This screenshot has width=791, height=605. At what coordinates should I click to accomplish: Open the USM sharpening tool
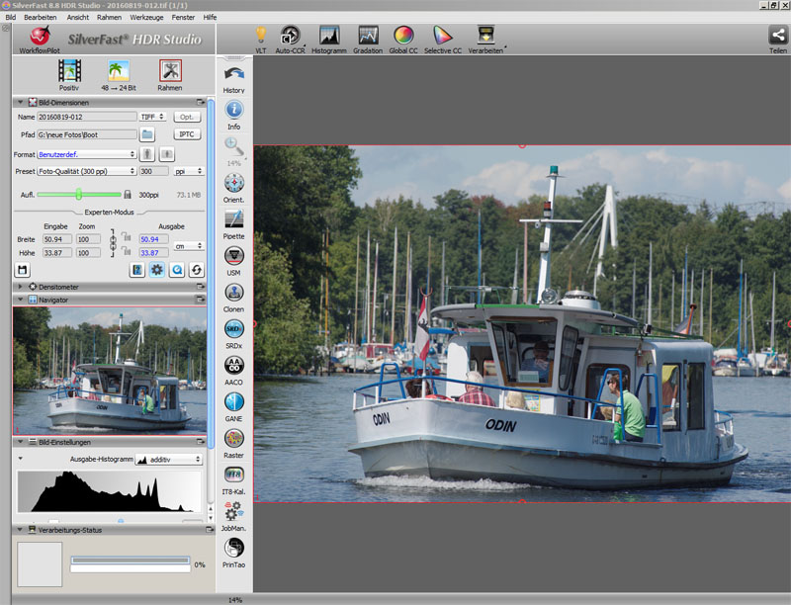point(234,256)
